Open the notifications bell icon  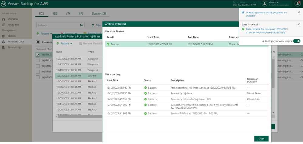pos(298,4)
